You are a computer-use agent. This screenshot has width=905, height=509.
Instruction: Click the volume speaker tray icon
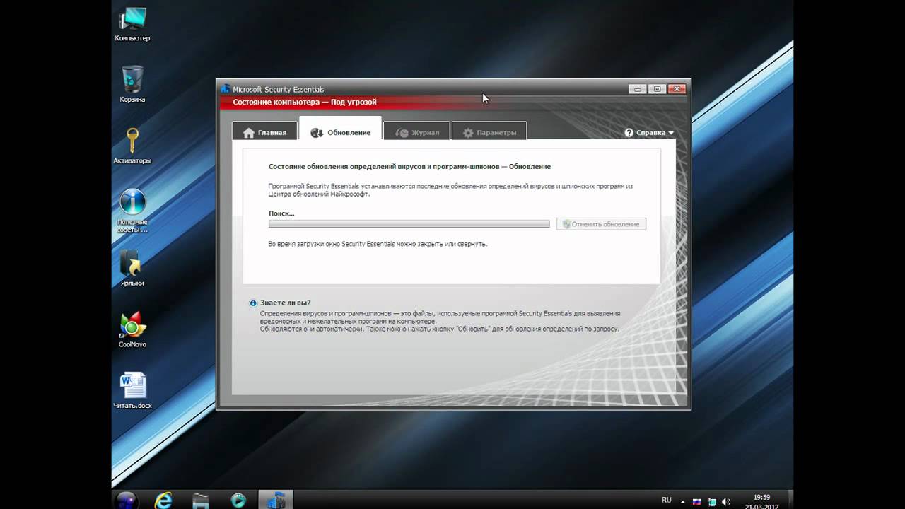click(x=725, y=501)
